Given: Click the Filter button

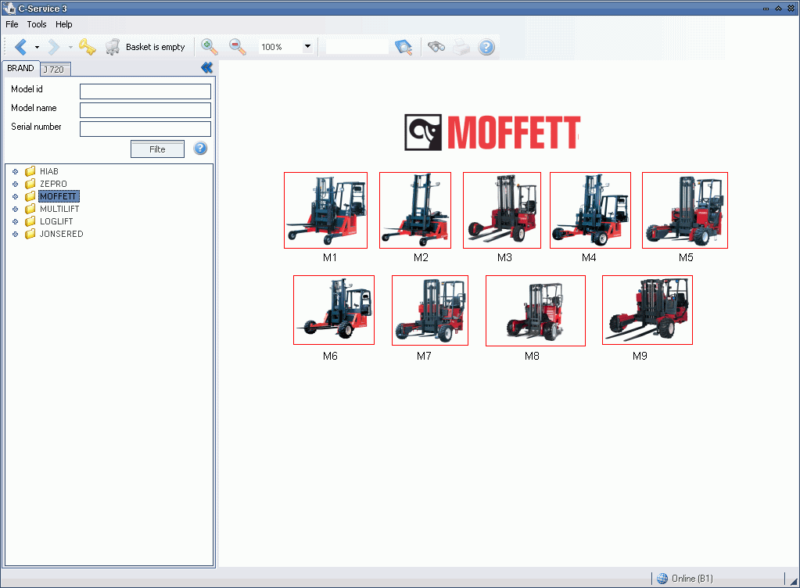Looking at the screenshot, I should [157, 149].
